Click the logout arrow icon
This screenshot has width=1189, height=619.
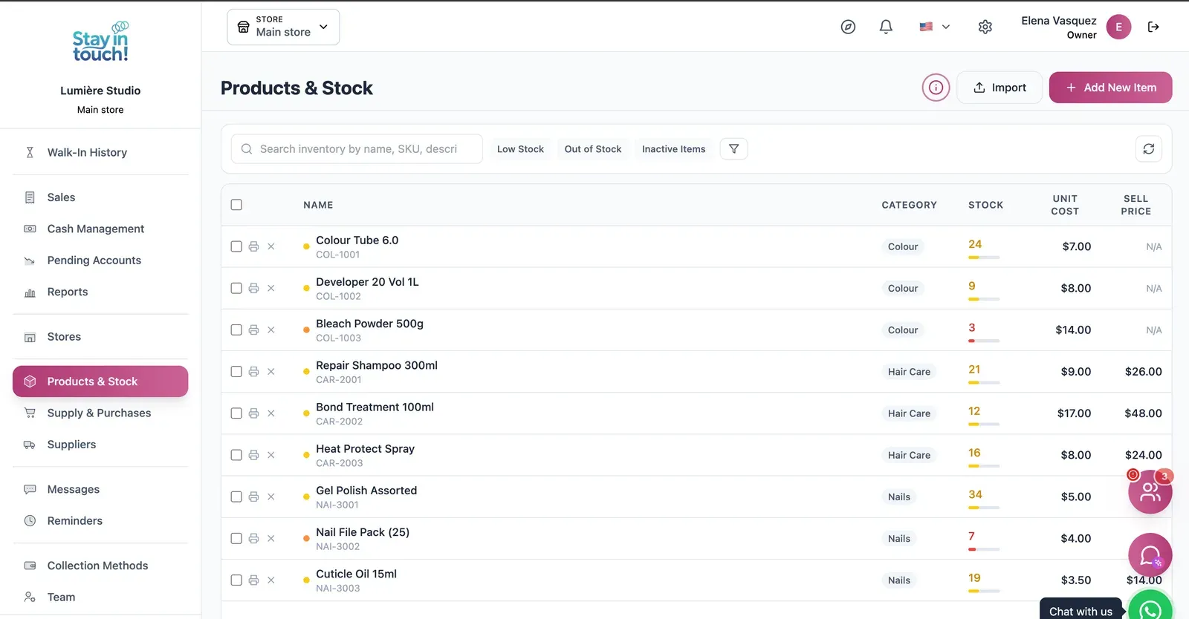tap(1153, 27)
